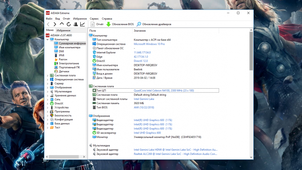Open the DirectX 12.0 link

[x=140, y=61]
